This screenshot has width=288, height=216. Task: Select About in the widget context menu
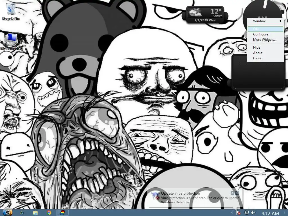[x=265, y=53]
